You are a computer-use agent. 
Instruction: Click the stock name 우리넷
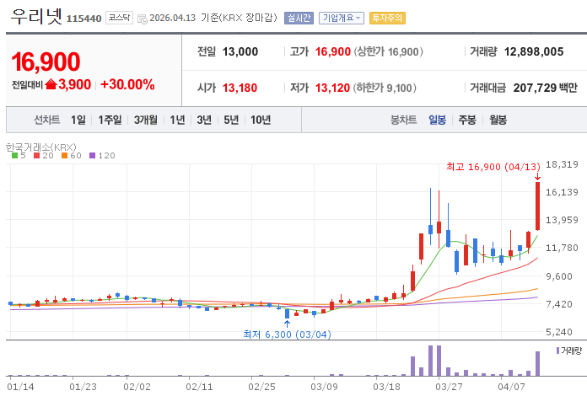(36, 17)
